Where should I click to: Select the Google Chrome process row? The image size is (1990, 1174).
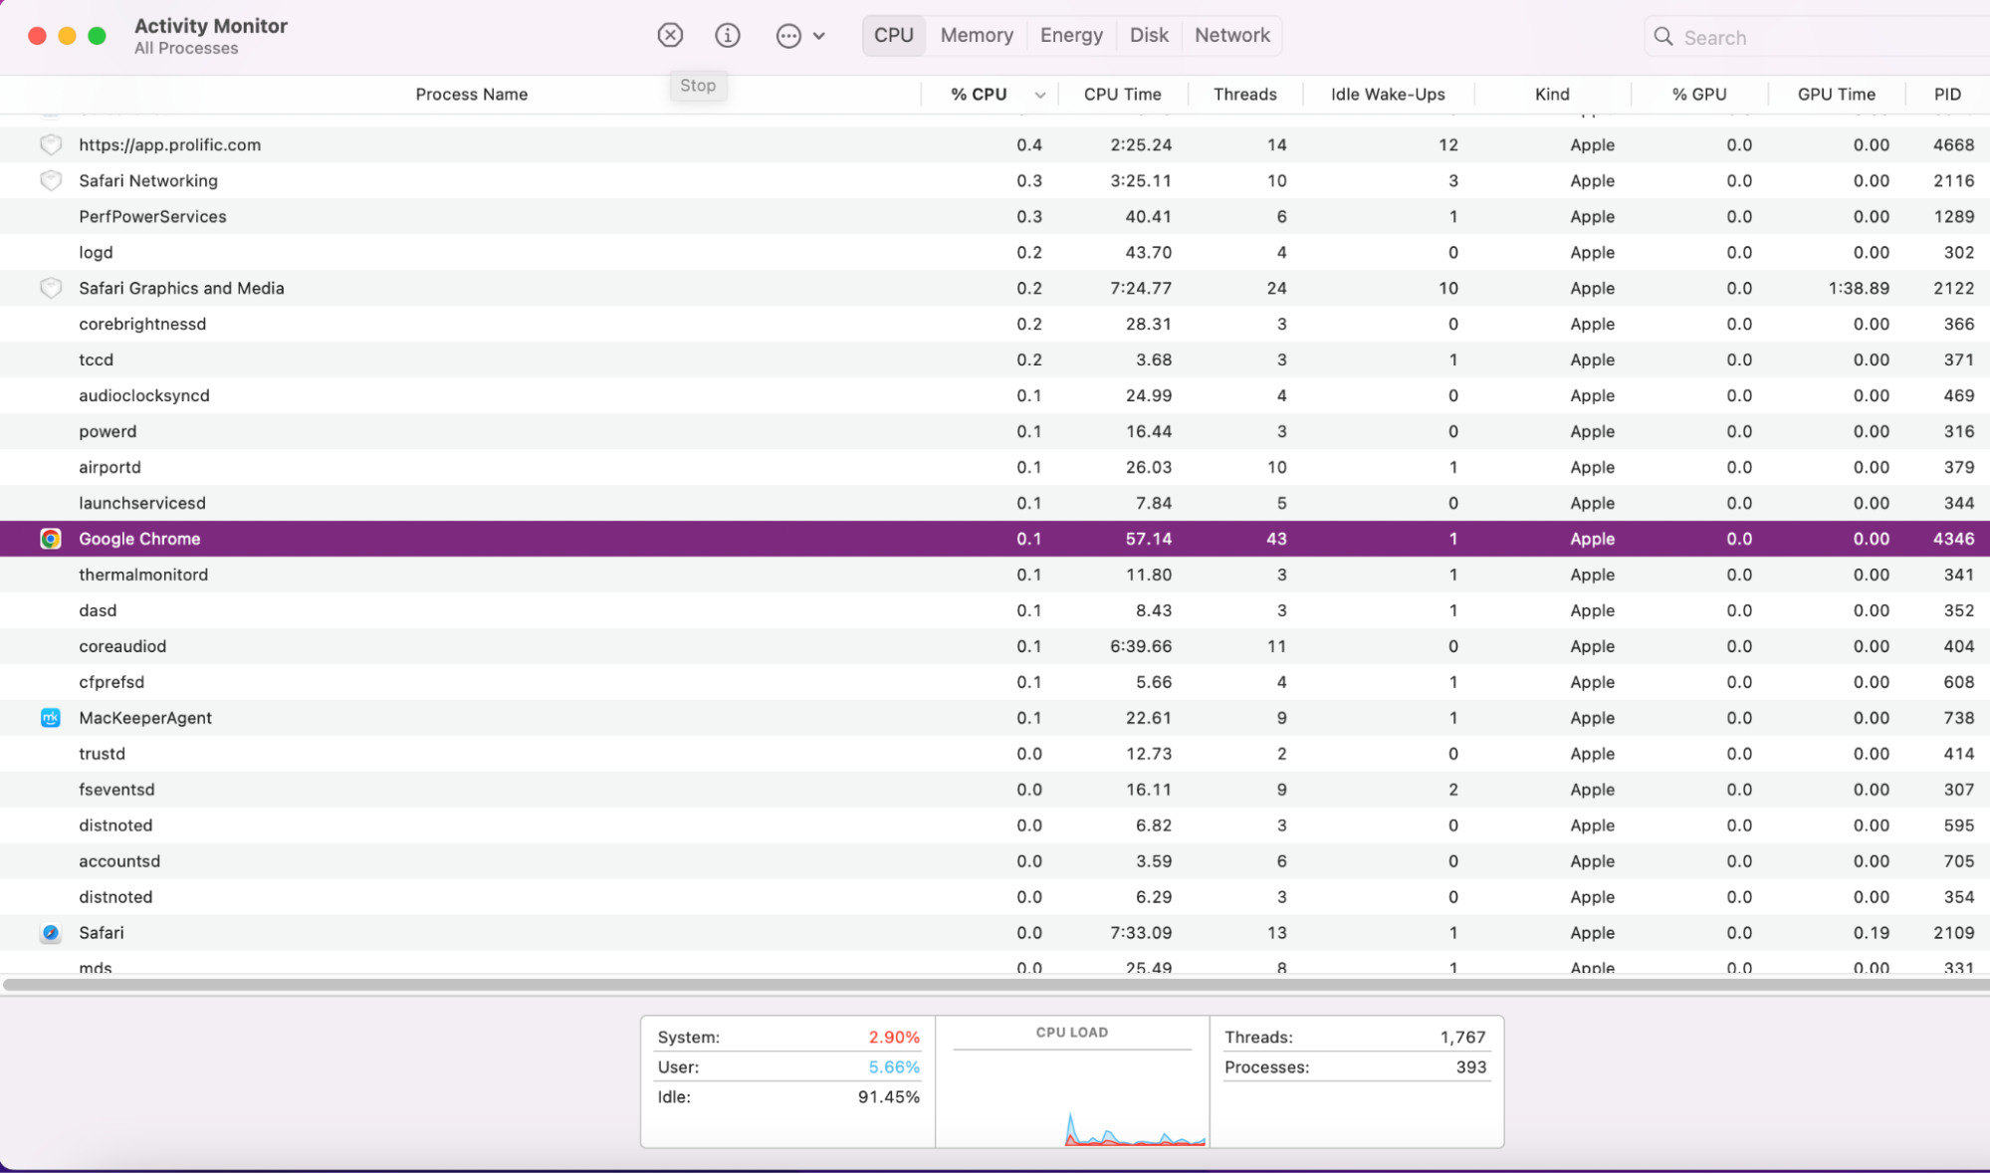pos(995,539)
